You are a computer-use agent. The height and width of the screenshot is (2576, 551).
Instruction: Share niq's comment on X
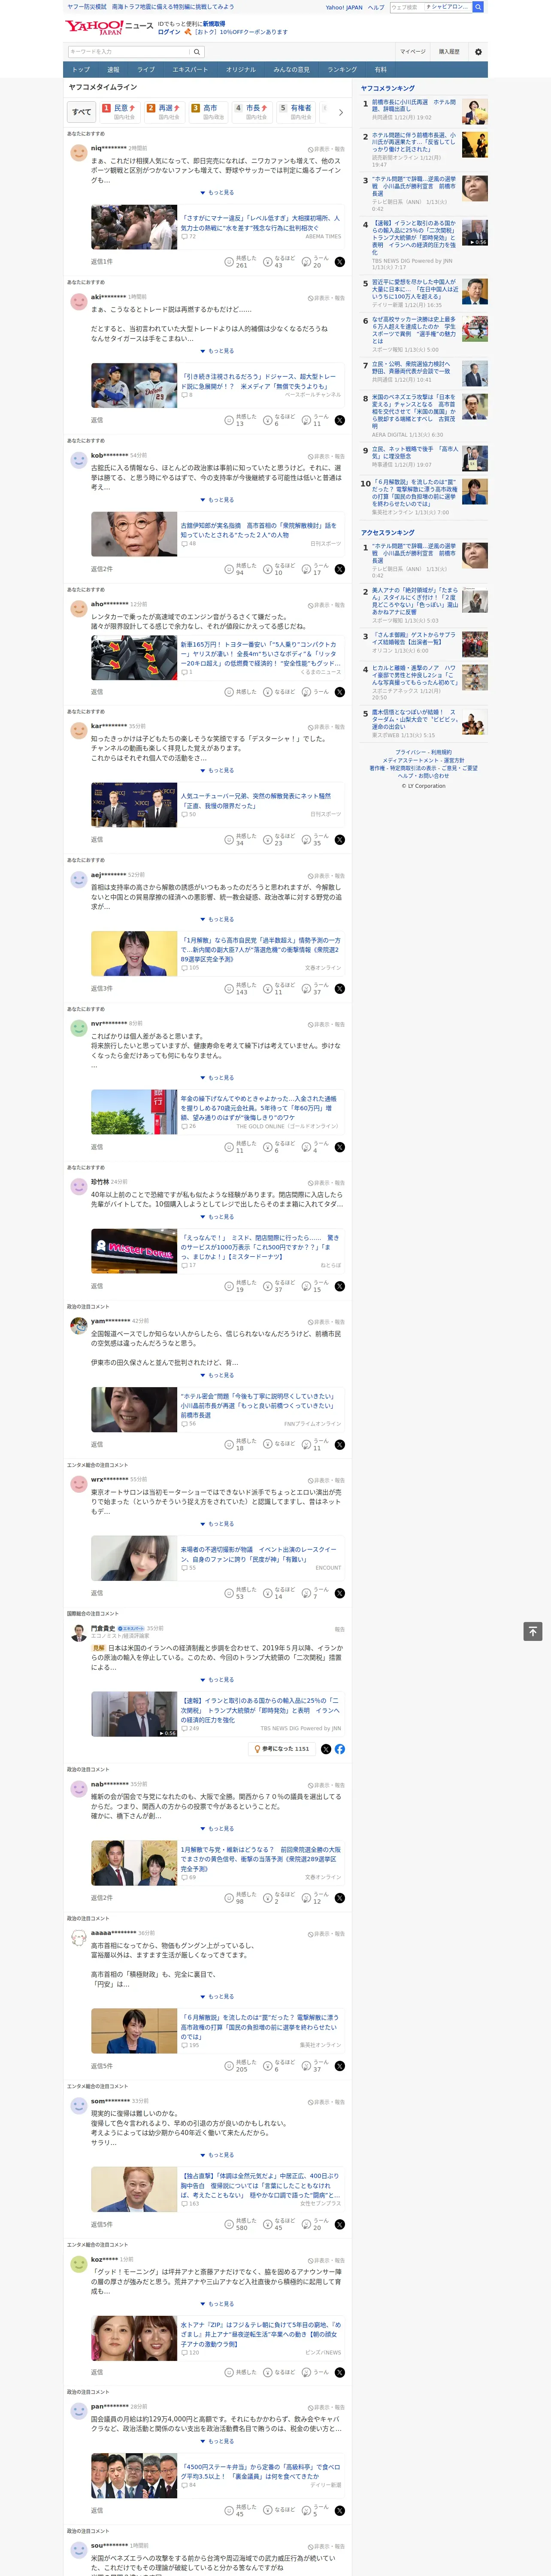pos(340,262)
